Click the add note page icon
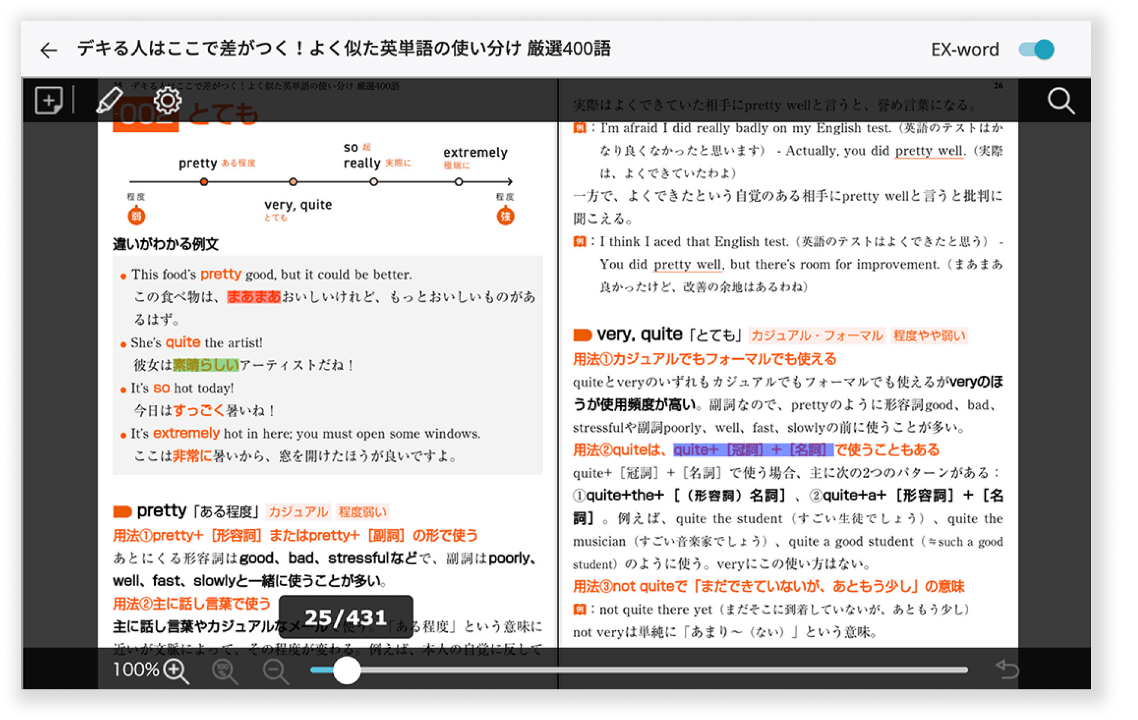1138x720 pixels. click(x=49, y=99)
